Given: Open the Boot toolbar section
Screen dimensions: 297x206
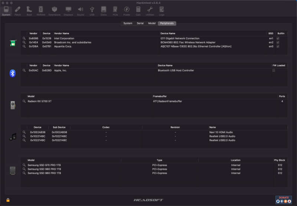Looking at the screenshot, I should 29,10.
